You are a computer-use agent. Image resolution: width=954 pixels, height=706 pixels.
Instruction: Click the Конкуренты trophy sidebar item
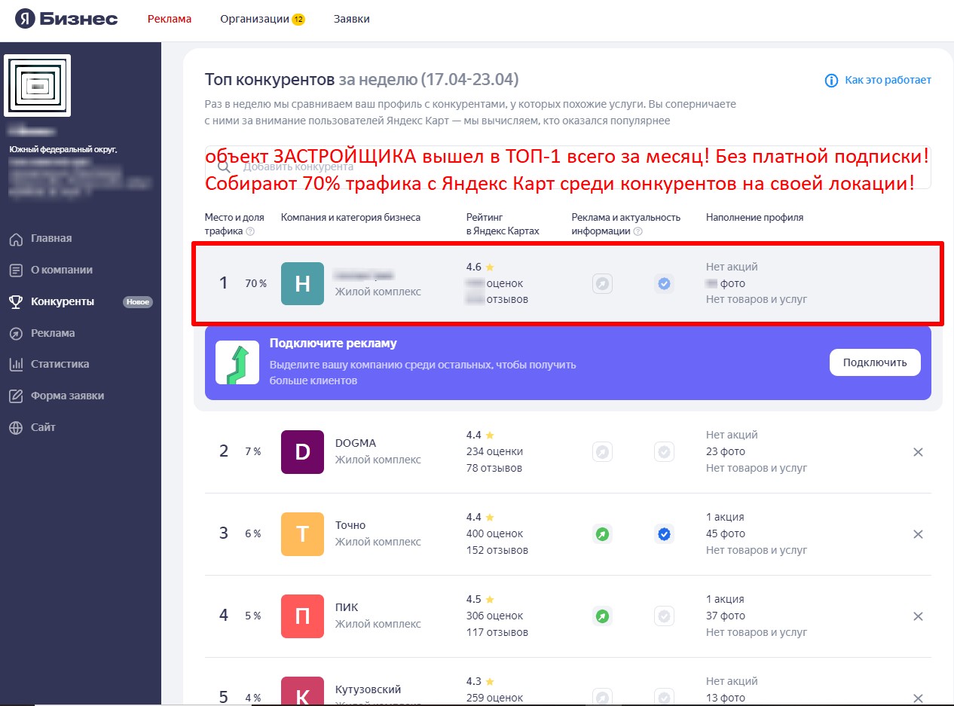point(62,301)
